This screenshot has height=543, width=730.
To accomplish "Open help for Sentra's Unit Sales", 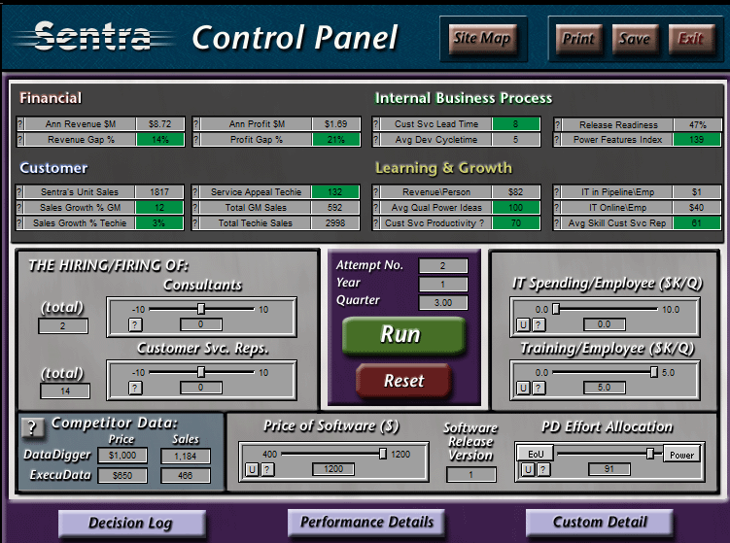I will click(19, 192).
